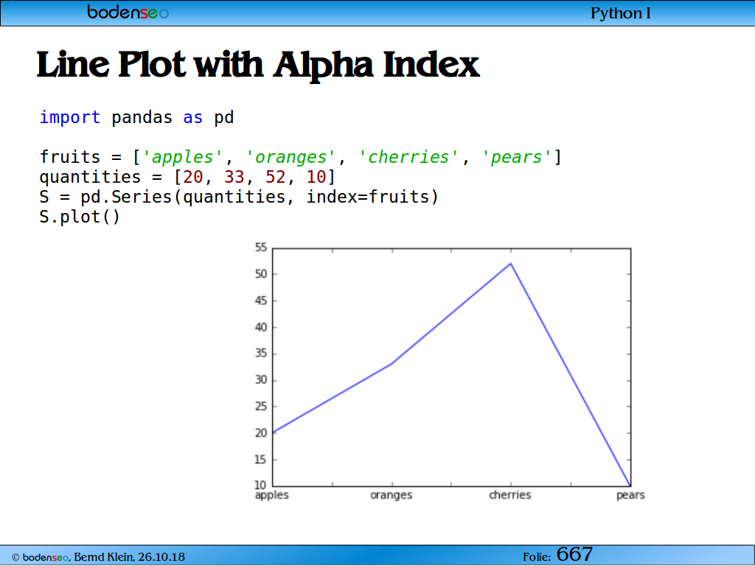Viewport: 755px width, 566px height.
Task: Click the number 20 in the quantities list
Action: point(193,177)
